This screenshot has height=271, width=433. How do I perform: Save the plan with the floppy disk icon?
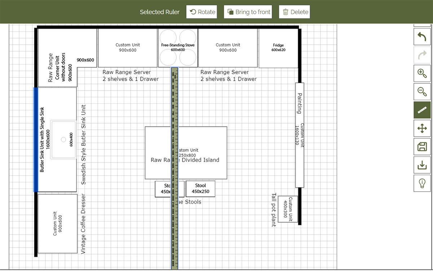(422, 147)
